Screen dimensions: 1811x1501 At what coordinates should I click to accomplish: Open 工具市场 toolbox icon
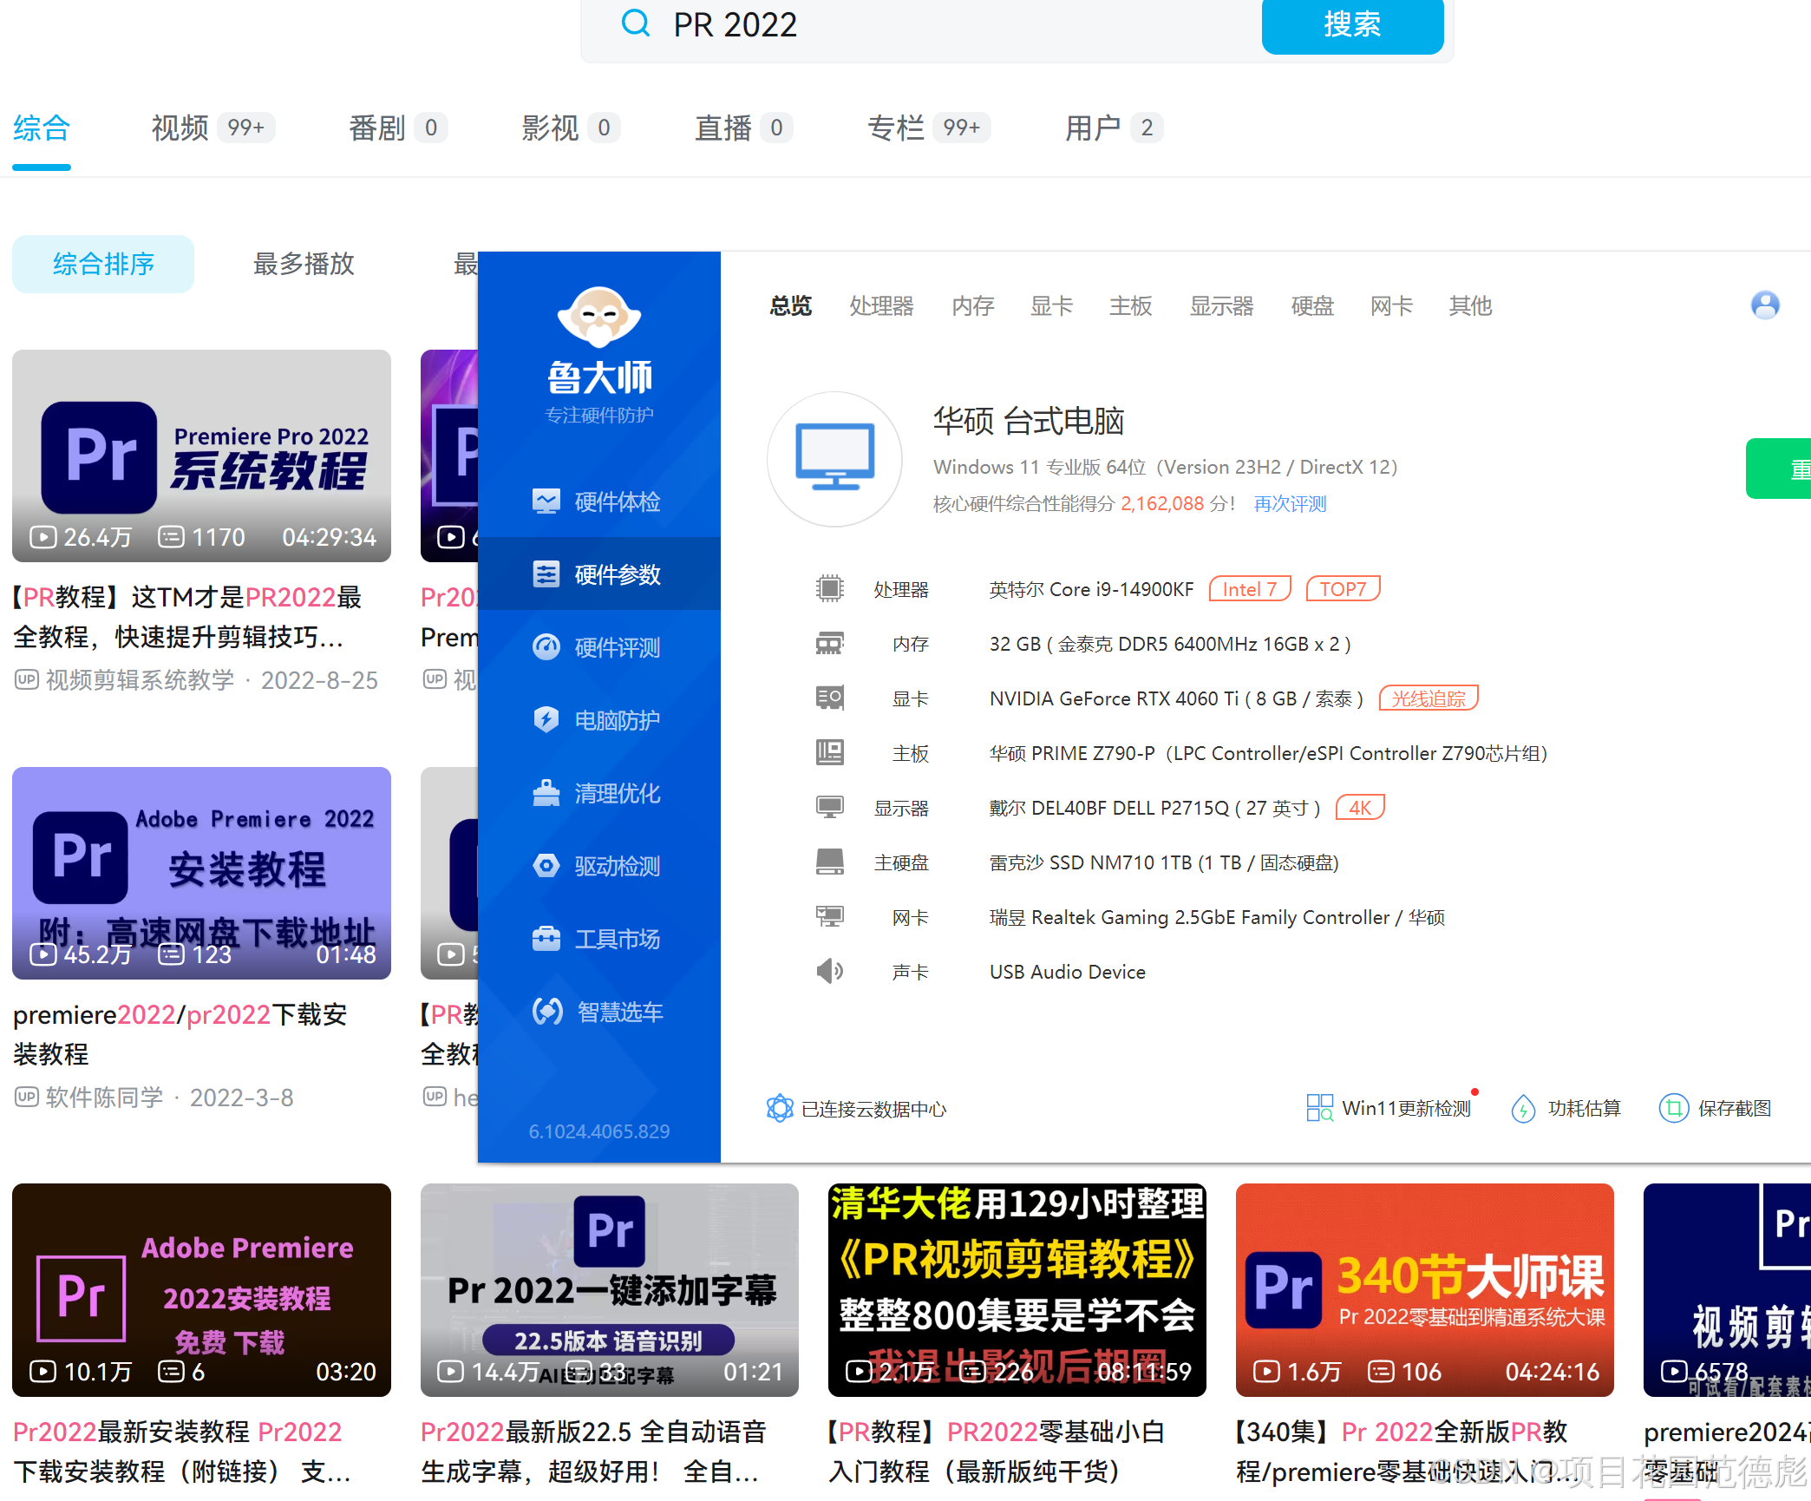coord(546,939)
